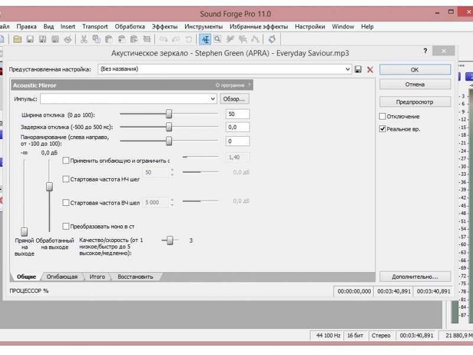The image size is (473, 355).
Task: Click the paste icon with the play arrow
Action: [134, 39]
